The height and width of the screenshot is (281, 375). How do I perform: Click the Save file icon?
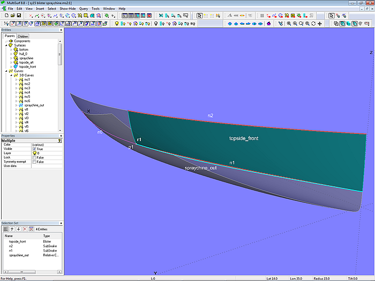pyautogui.click(x=19, y=16)
